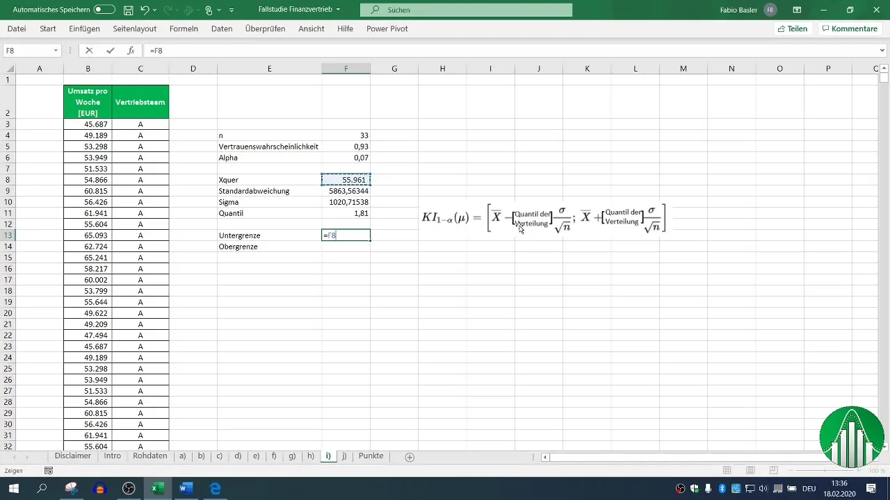Switch to Page Layout view icon

click(751, 470)
